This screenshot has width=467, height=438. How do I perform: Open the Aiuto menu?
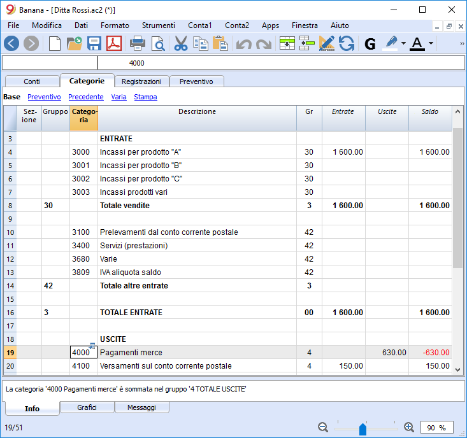[x=340, y=25]
